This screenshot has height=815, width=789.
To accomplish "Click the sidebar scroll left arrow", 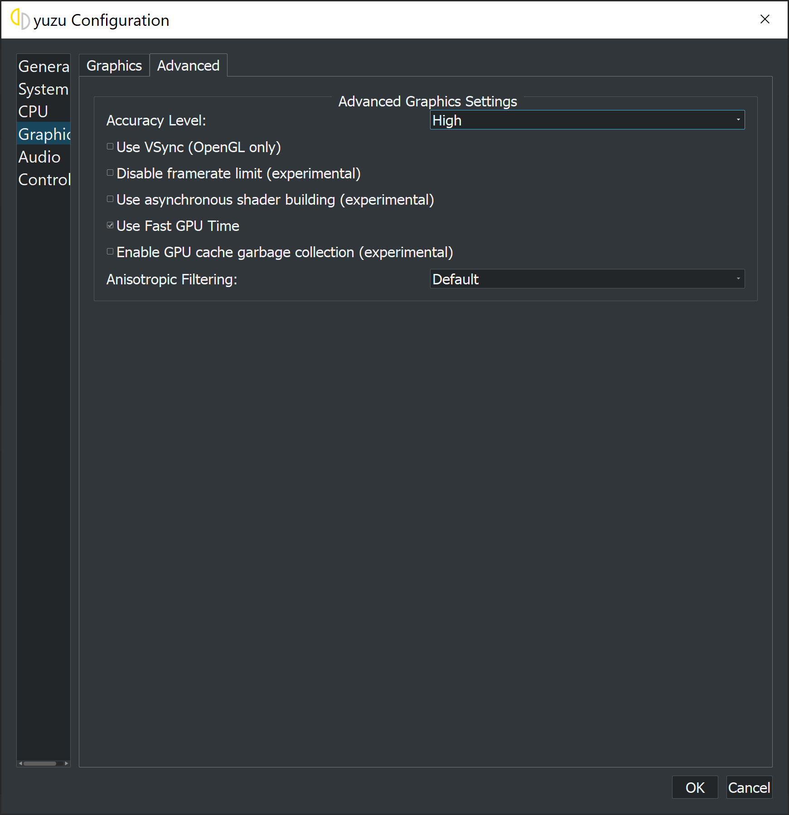I will [x=20, y=763].
